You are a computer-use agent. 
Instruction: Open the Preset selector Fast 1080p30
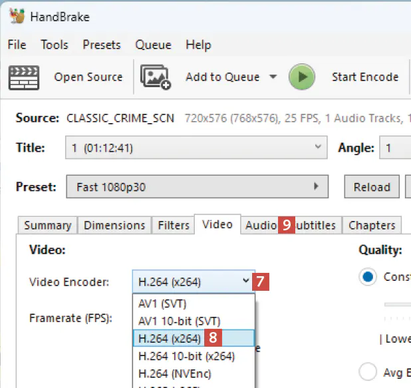click(x=198, y=186)
